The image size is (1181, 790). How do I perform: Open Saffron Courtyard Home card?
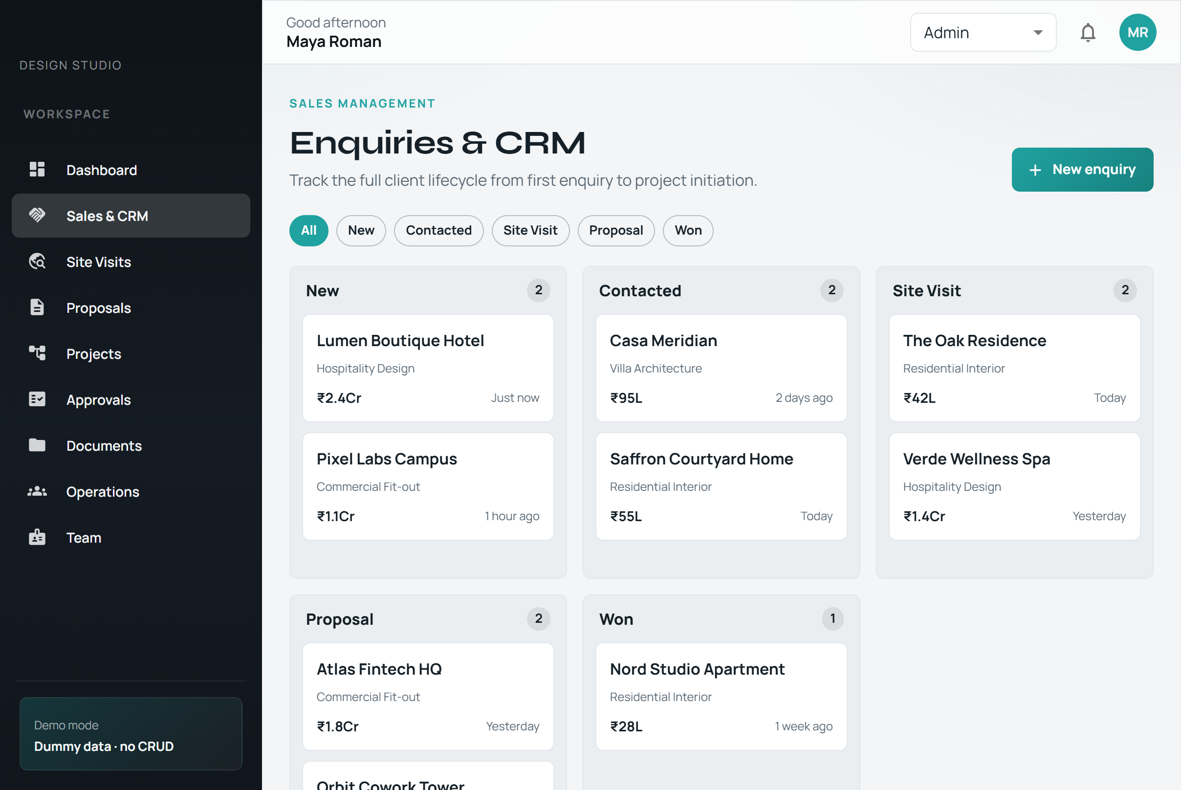click(x=722, y=487)
